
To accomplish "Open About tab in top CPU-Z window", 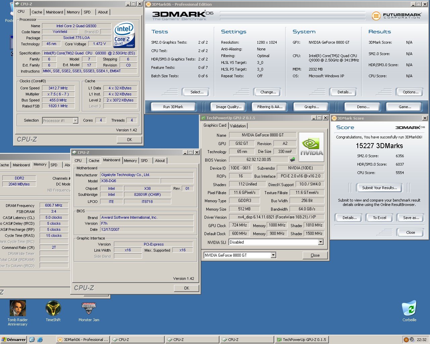I will pyautogui.click(x=103, y=12).
